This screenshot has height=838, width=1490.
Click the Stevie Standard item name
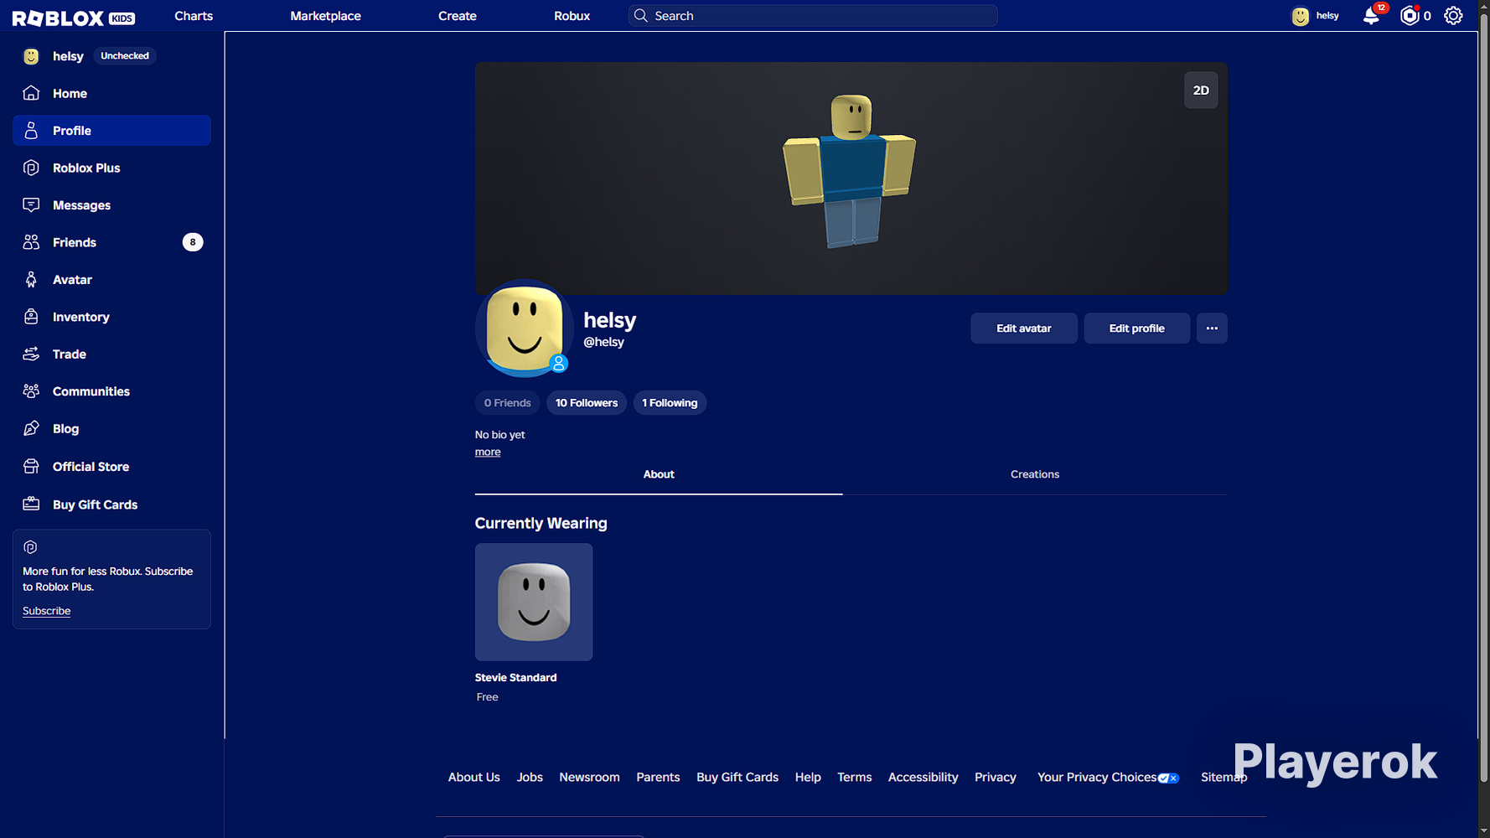[x=516, y=678]
